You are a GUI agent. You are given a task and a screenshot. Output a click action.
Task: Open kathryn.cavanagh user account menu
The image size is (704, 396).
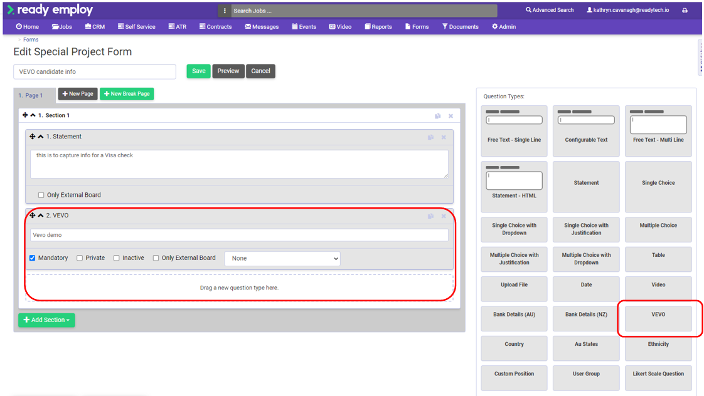(627, 10)
